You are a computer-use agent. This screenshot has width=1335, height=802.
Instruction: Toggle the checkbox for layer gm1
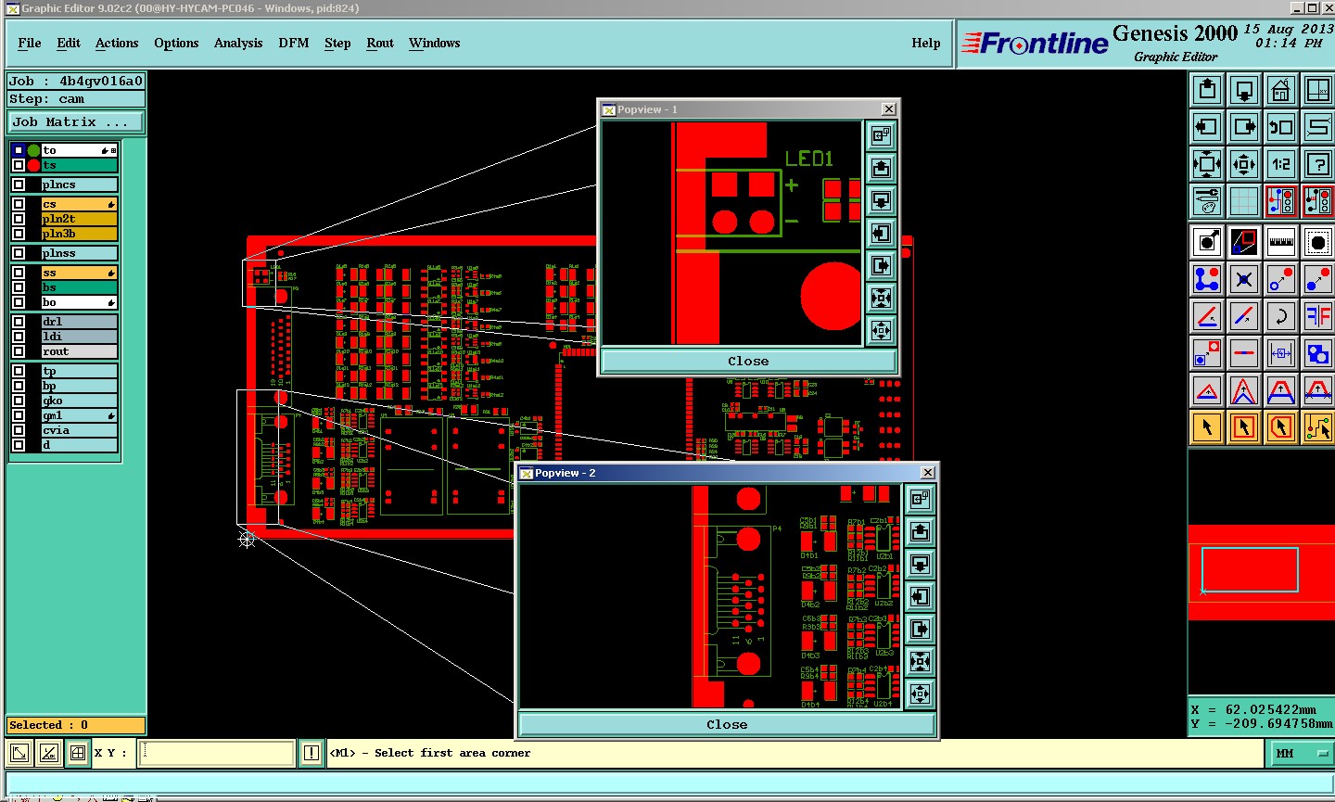19,415
